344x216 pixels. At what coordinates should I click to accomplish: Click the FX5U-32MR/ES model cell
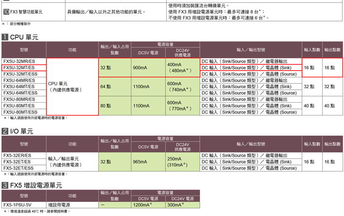point(24,61)
